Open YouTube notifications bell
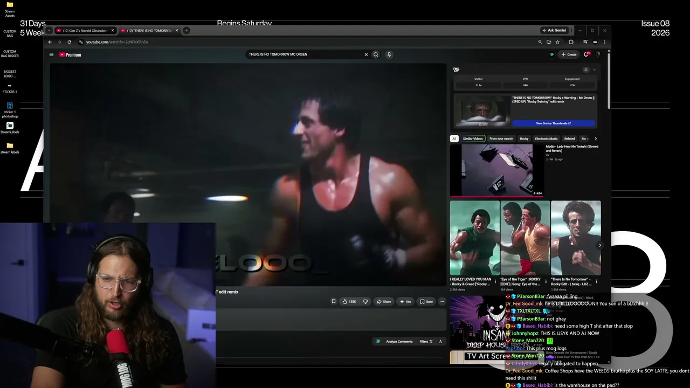The width and height of the screenshot is (690, 388). (586, 54)
